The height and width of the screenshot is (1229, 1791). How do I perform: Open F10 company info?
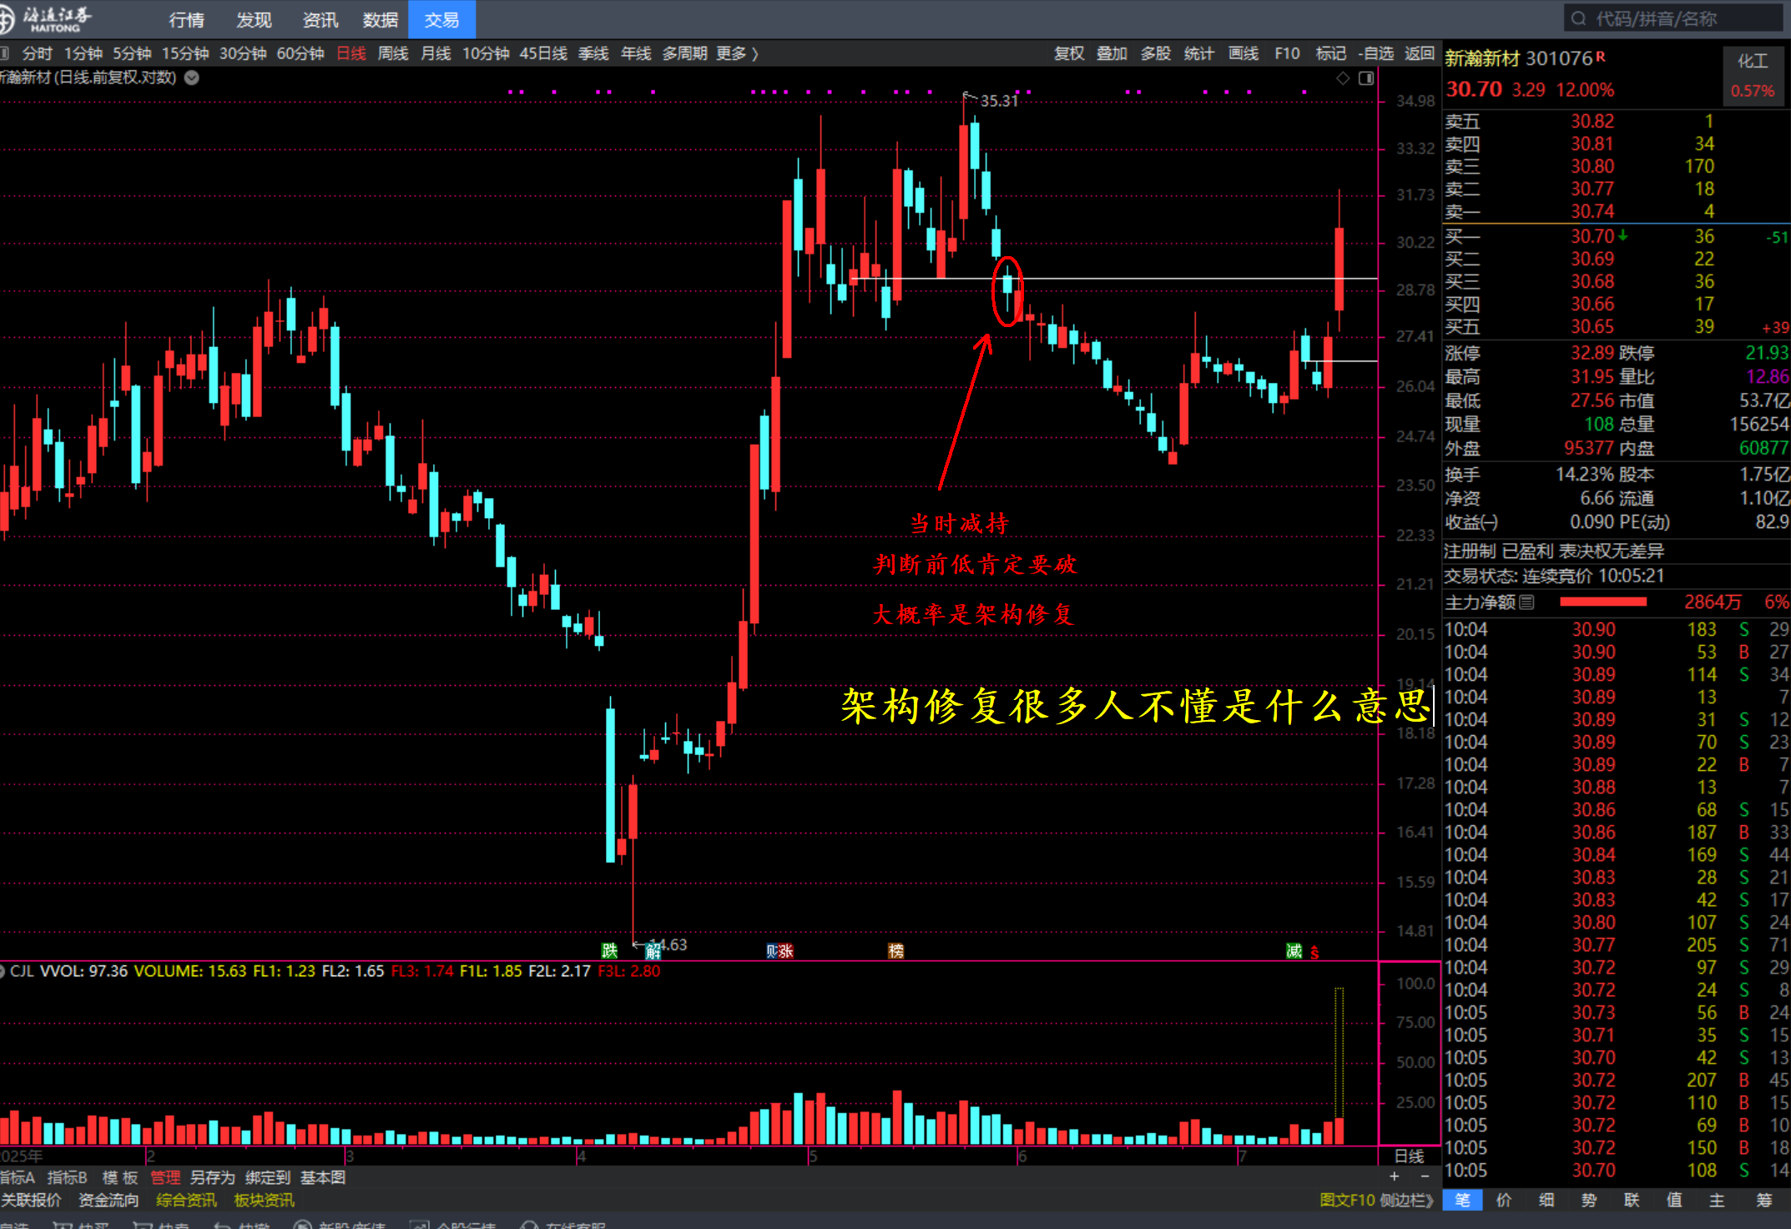pyautogui.click(x=1287, y=53)
